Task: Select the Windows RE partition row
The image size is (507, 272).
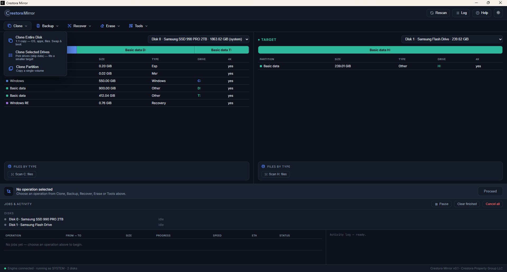Action: tap(127, 103)
